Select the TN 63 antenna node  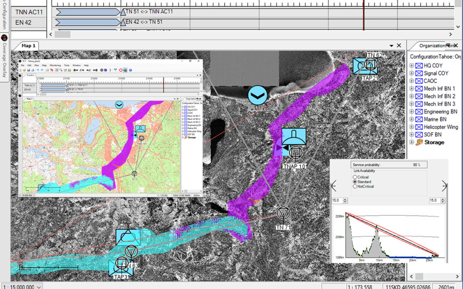(132, 252)
